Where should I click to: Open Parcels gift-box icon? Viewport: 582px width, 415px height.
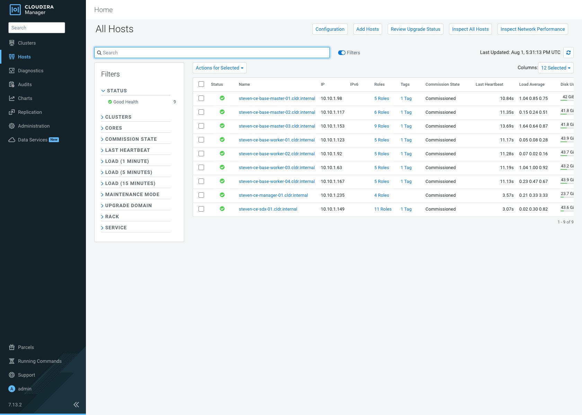pyautogui.click(x=12, y=347)
